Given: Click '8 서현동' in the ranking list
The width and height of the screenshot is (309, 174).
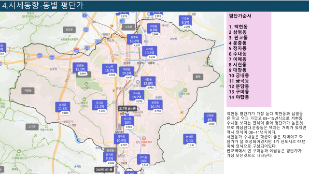Looking at the screenshot, I should pos(238,64).
